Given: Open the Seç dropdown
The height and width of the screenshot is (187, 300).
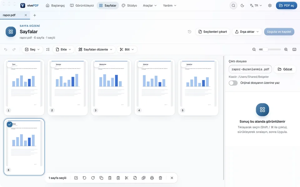Looking at the screenshot, I should point(32,50).
